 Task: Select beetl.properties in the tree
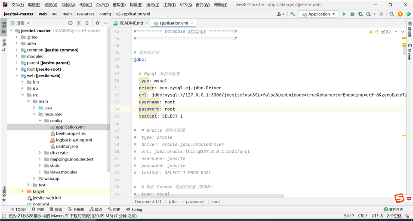(x=70, y=133)
